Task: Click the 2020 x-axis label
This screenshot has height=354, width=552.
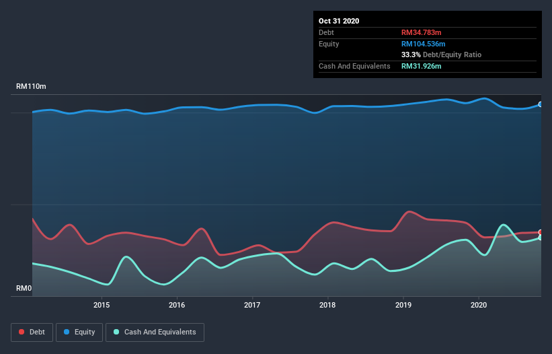Action: 479,305
